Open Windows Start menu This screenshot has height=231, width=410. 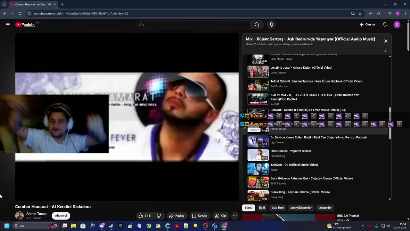coord(7,226)
